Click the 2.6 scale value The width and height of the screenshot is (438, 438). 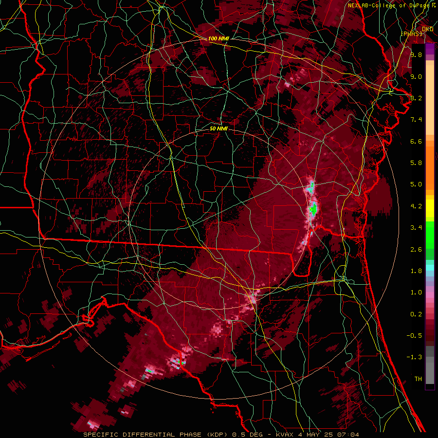pos(416,250)
